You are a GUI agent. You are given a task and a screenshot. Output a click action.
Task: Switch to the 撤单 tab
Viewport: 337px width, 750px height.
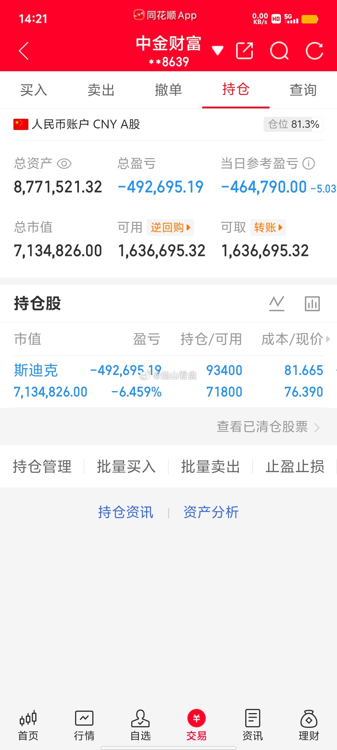[x=168, y=90]
